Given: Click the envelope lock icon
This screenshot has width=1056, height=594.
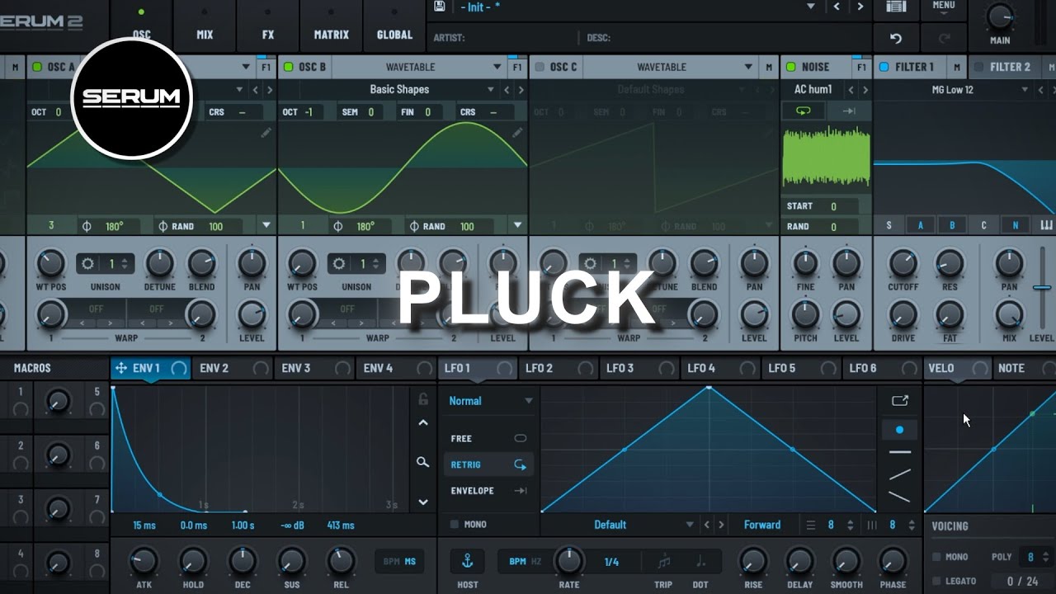Looking at the screenshot, I should pos(423,399).
